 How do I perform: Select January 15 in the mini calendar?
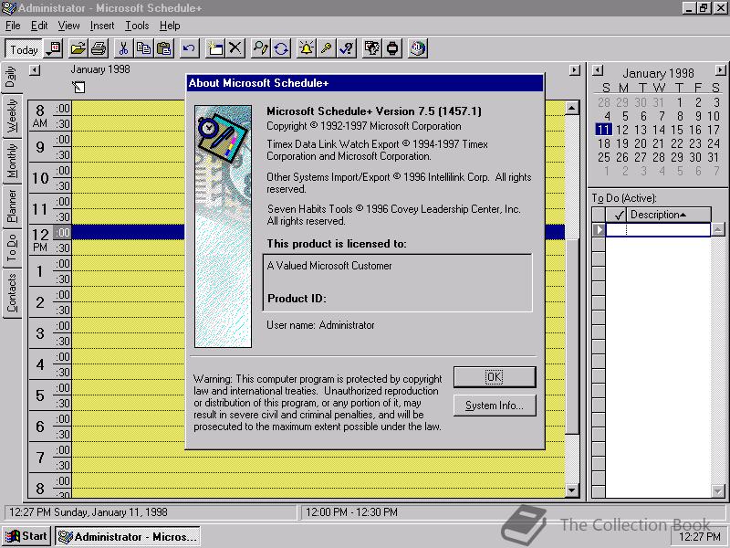coord(677,130)
